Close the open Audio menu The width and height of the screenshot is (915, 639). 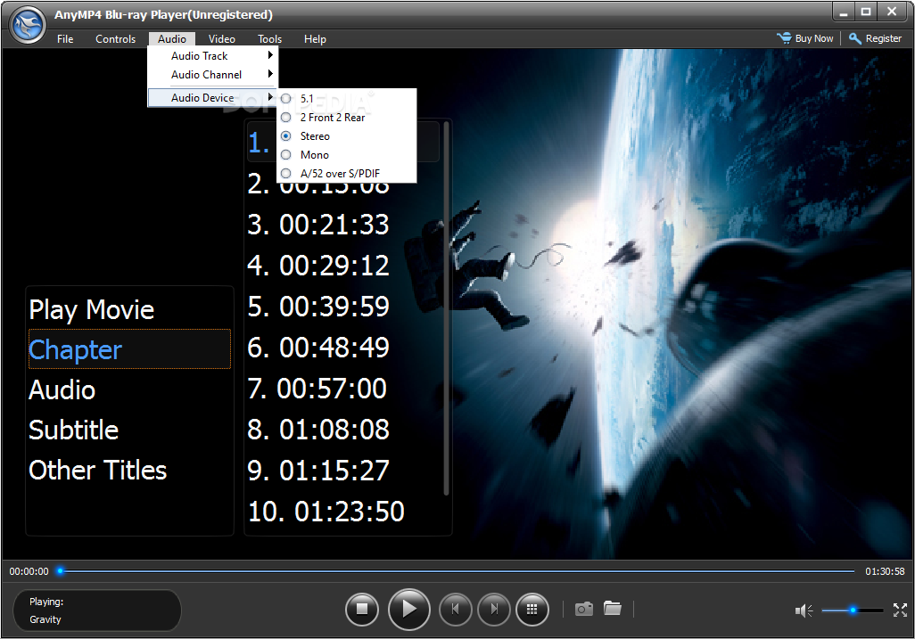(171, 39)
